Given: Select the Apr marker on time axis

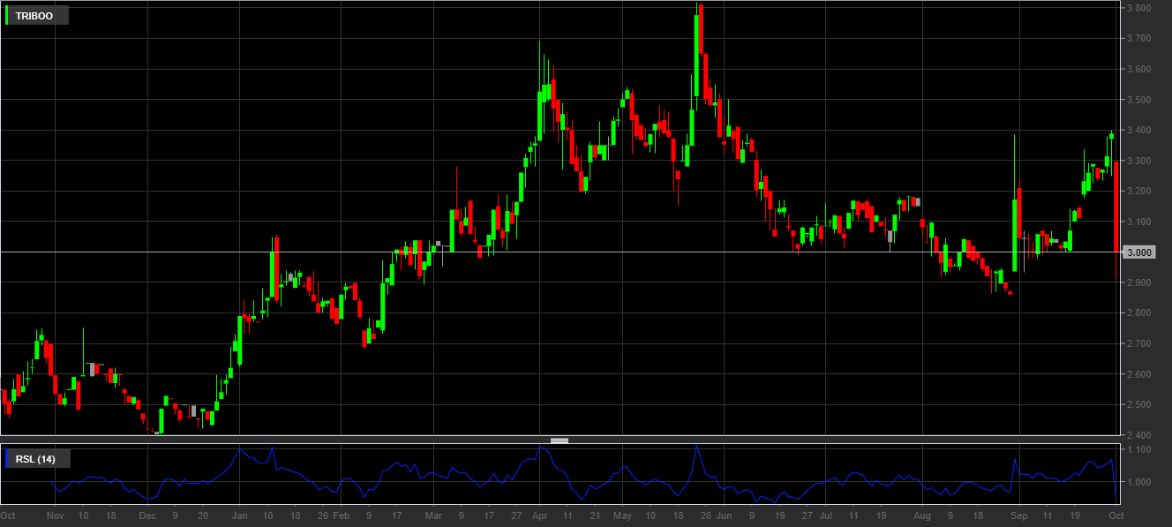Looking at the screenshot, I should (540, 516).
